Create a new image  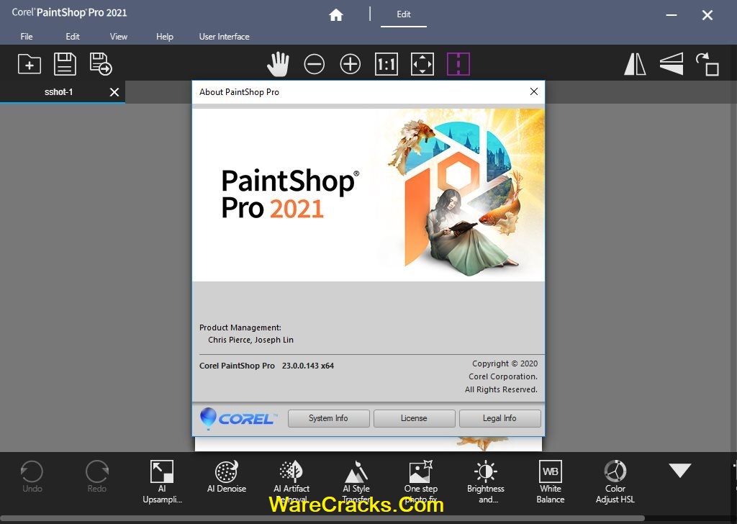pos(29,63)
